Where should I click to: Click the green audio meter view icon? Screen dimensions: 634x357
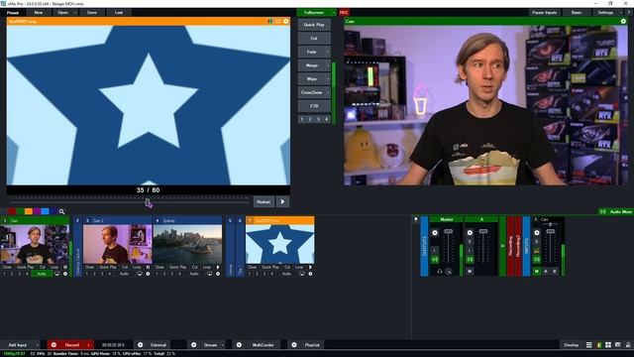(598, 345)
